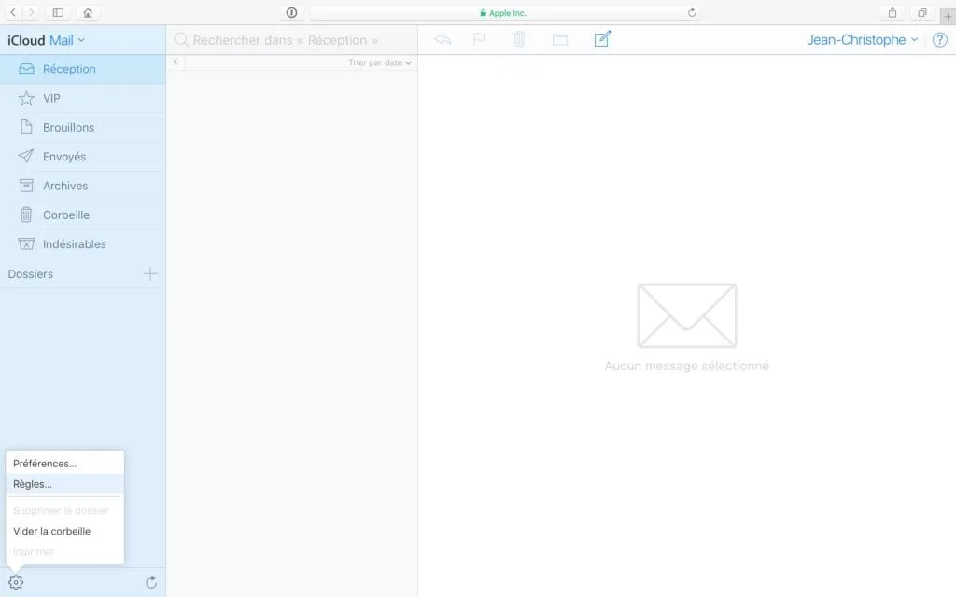This screenshot has width=956, height=597.
Task: Open Préférences... from the gear menu
Action: click(x=44, y=463)
